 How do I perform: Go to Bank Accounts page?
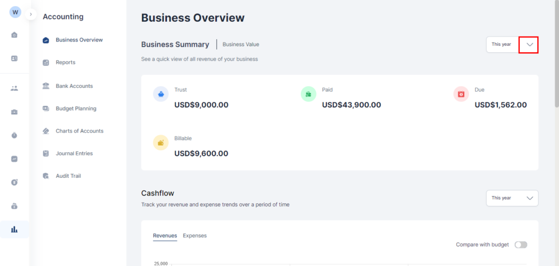(74, 86)
